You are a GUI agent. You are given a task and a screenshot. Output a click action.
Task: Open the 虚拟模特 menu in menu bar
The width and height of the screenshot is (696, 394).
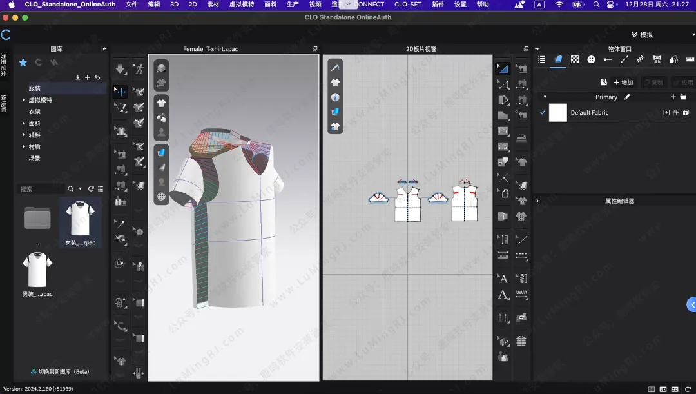[242, 5]
